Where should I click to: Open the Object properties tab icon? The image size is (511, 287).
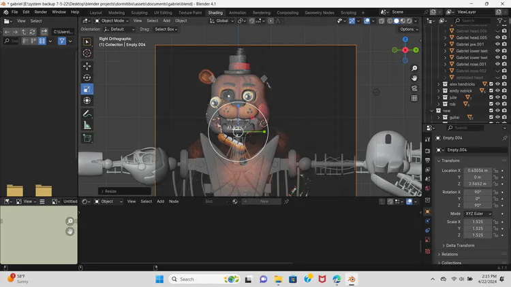click(428, 212)
